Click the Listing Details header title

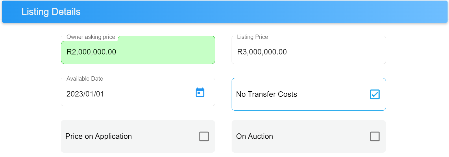51,12
